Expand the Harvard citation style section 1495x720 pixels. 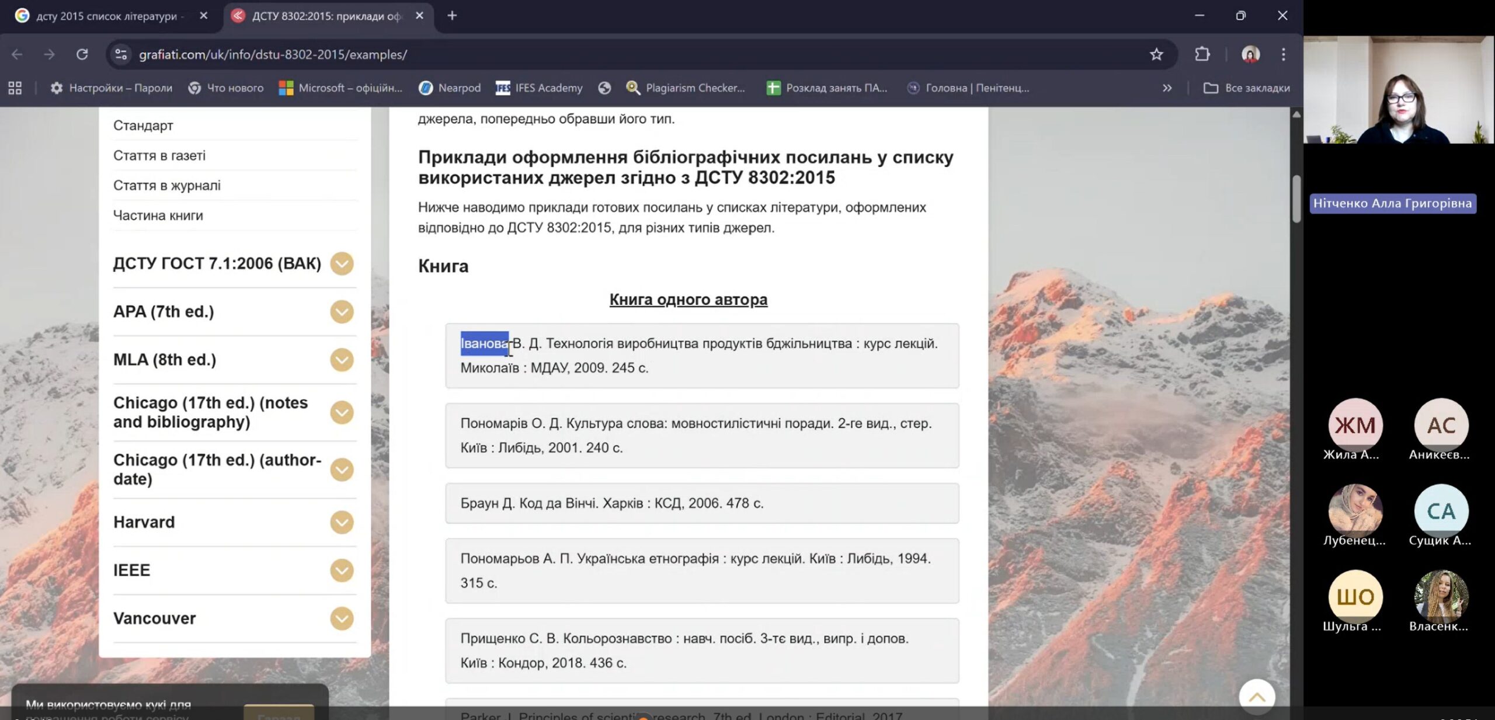[342, 522]
